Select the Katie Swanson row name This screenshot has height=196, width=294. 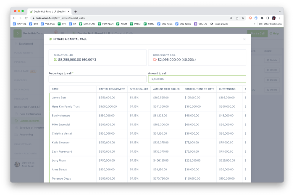(x=61, y=143)
